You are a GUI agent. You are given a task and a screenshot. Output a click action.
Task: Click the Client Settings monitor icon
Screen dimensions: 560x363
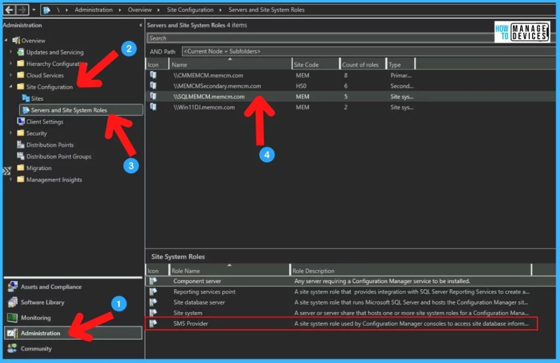click(x=21, y=121)
